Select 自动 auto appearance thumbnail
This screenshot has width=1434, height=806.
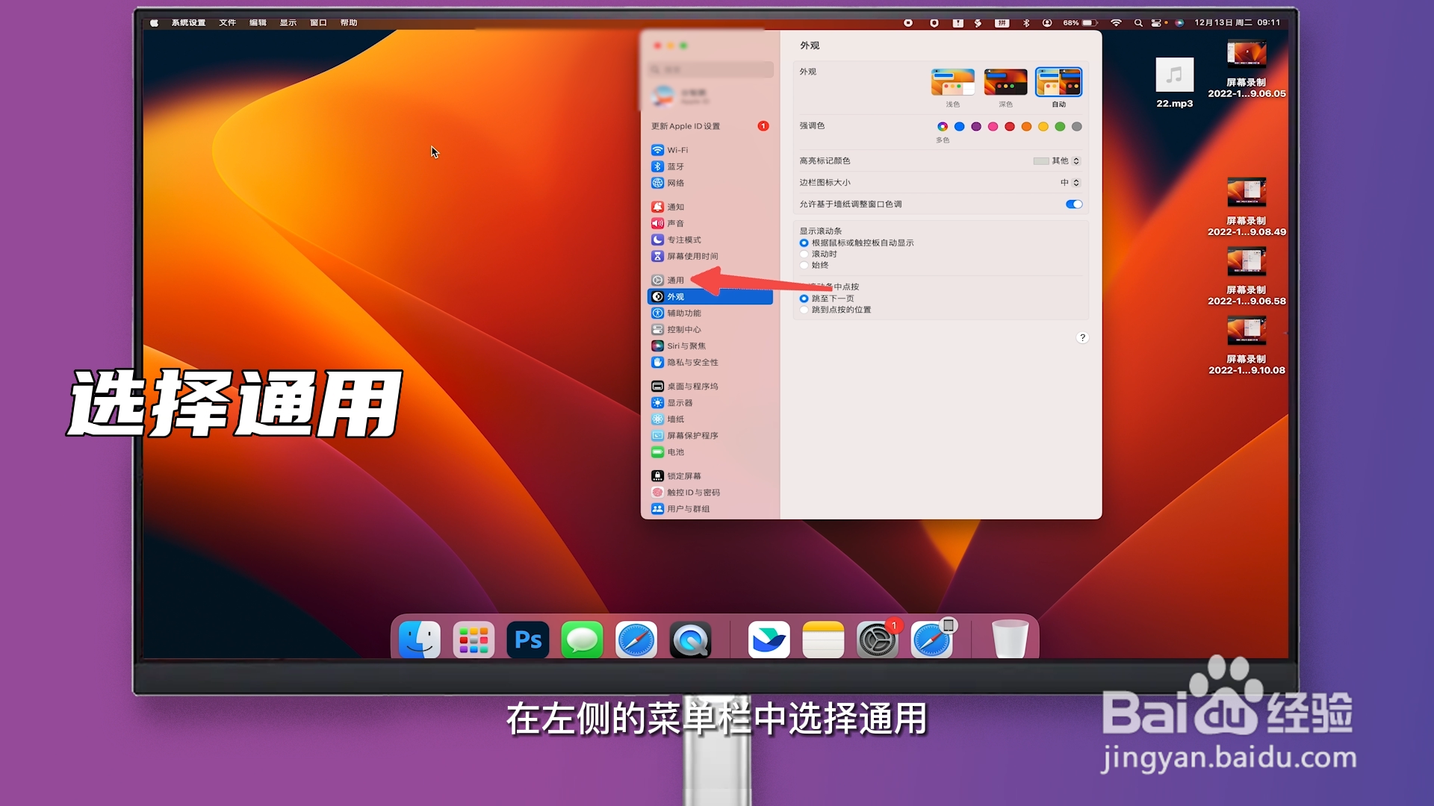(x=1058, y=82)
